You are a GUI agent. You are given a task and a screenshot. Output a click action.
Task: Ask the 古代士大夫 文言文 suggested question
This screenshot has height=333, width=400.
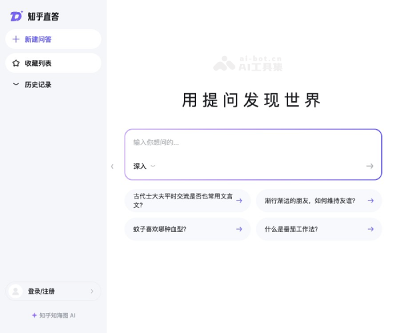point(180,200)
